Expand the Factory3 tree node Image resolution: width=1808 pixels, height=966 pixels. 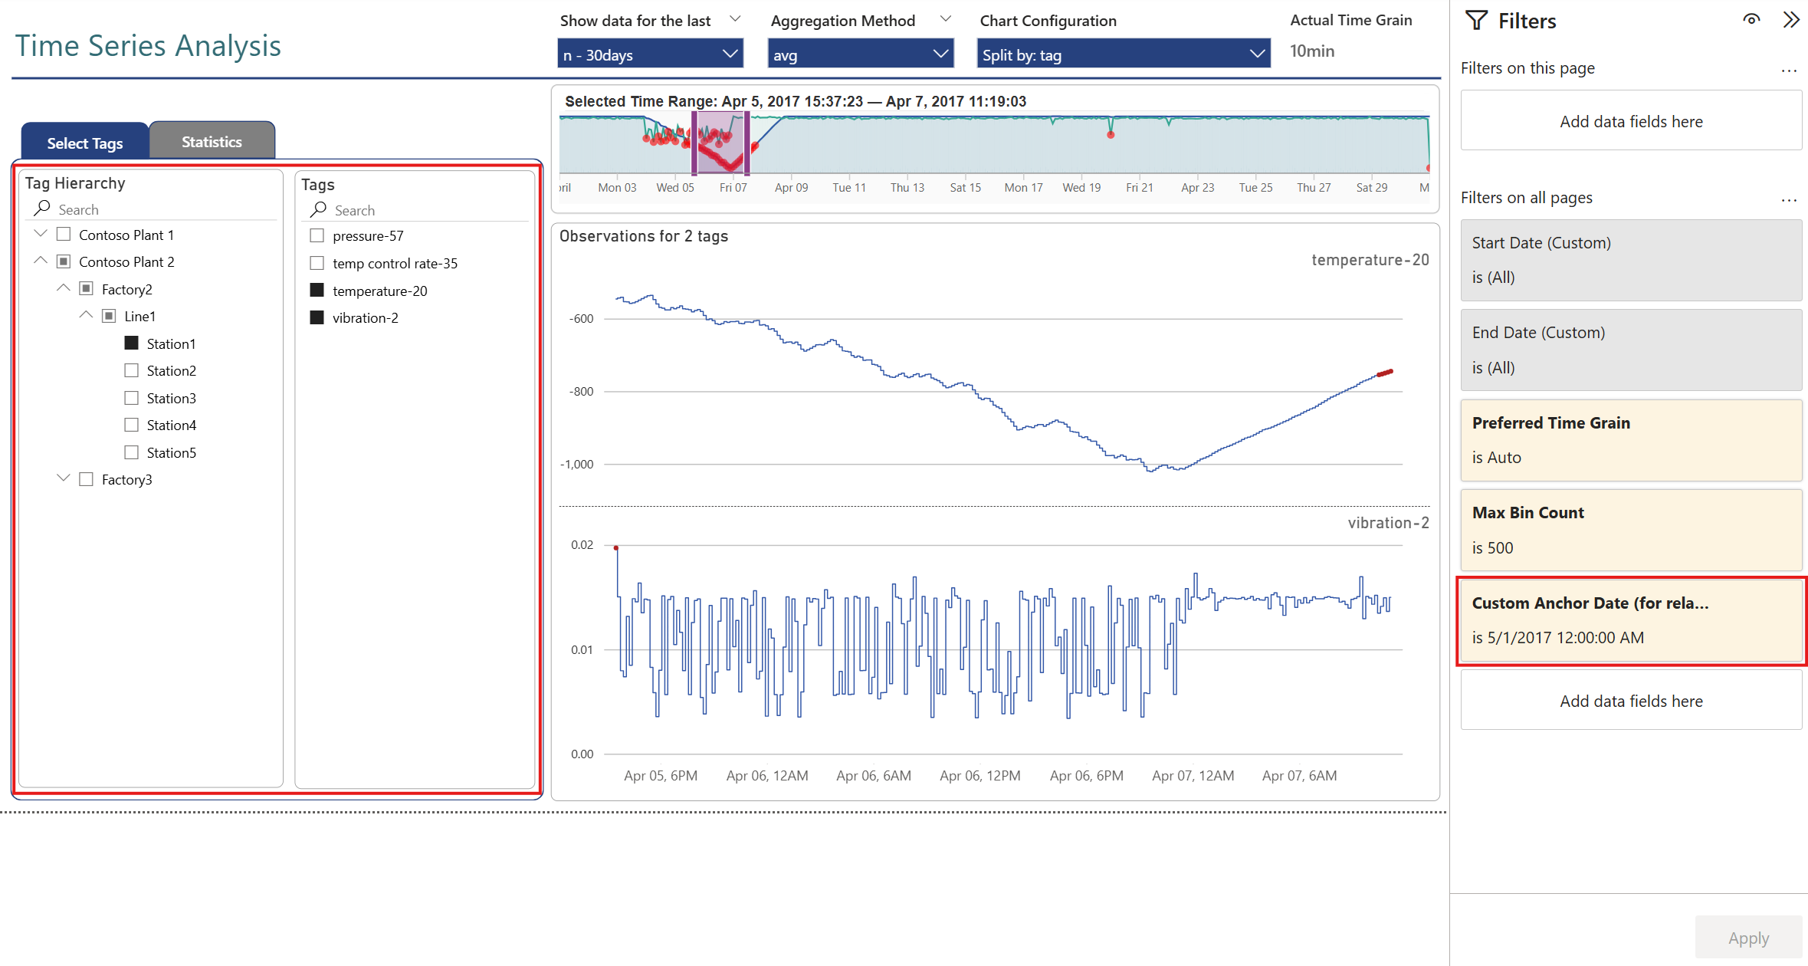(x=64, y=478)
